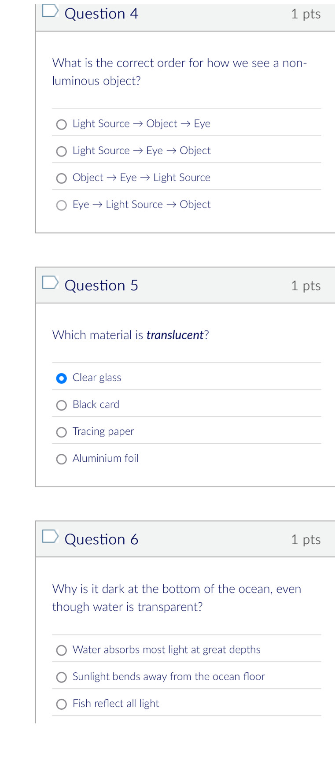The width and height of the screenshot is (335, 764).
Task: Flag Question 5 with the bookmark icon
Action: [x=50, y=282]
